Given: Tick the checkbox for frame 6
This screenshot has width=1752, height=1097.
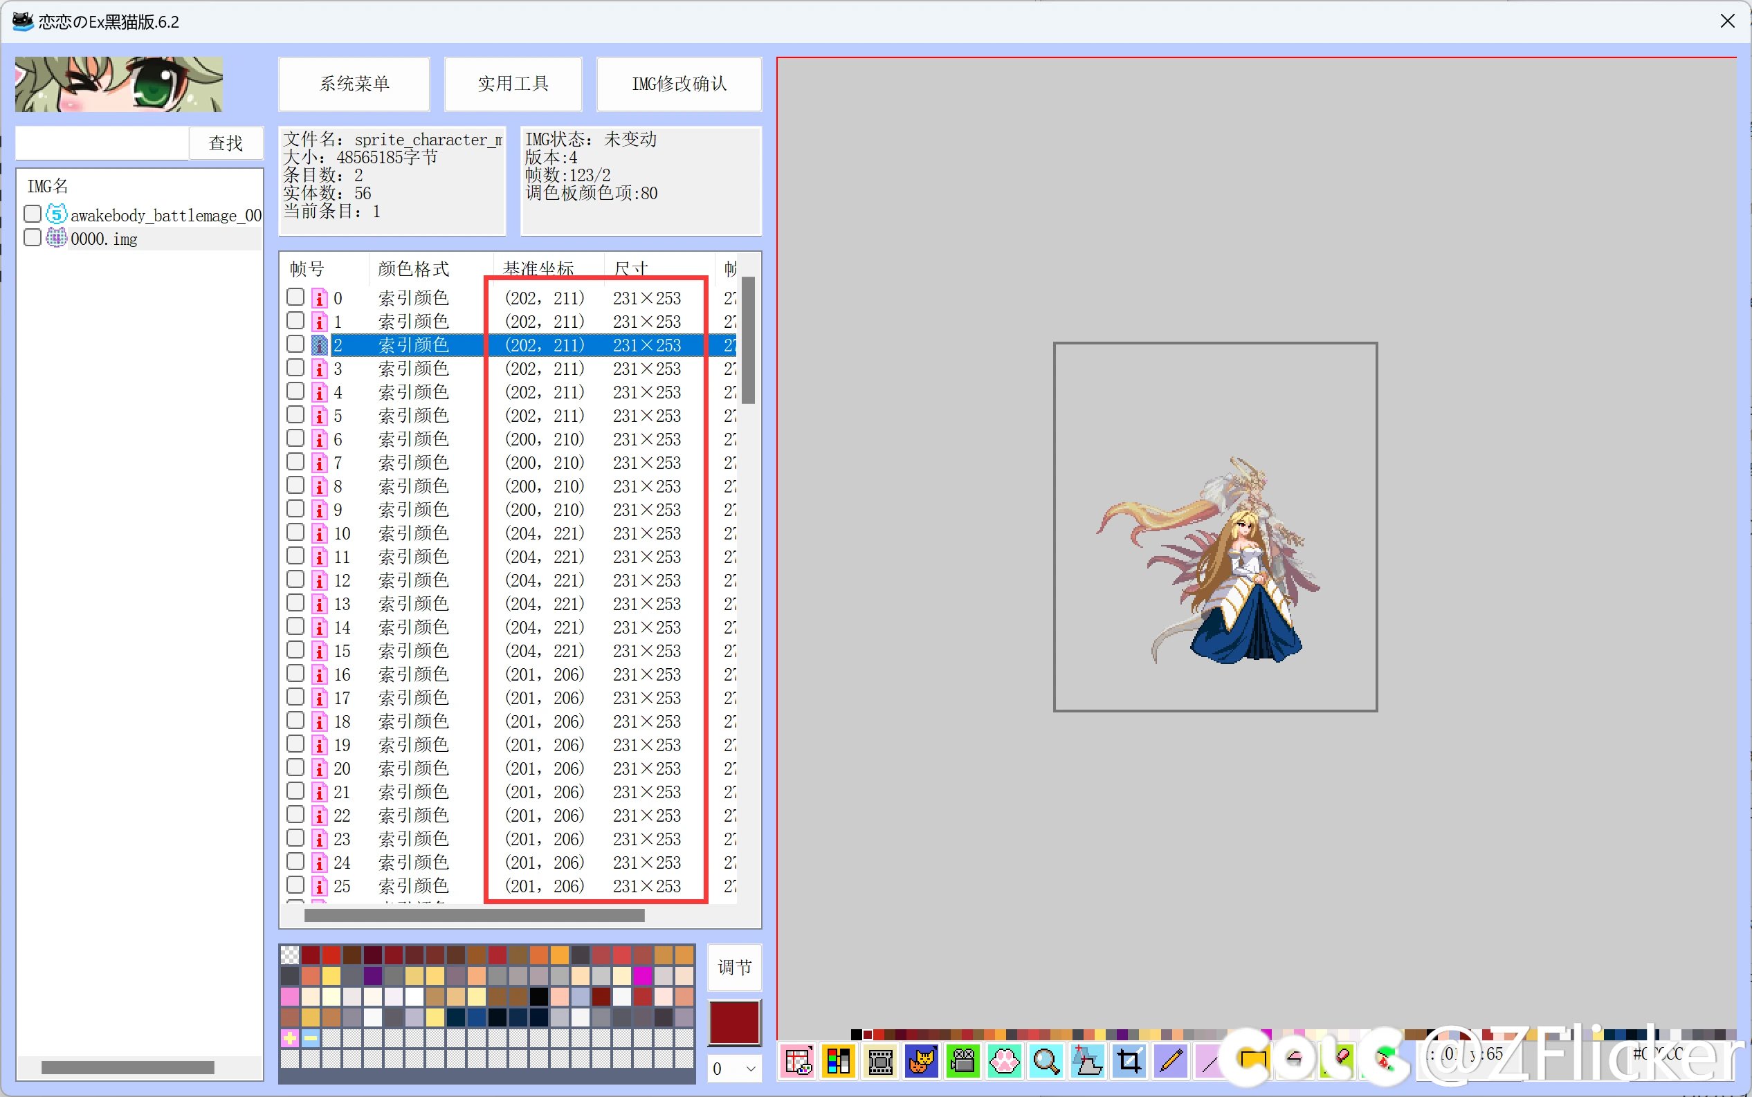Looking at the screenshot, I should (x=295, y=439).
